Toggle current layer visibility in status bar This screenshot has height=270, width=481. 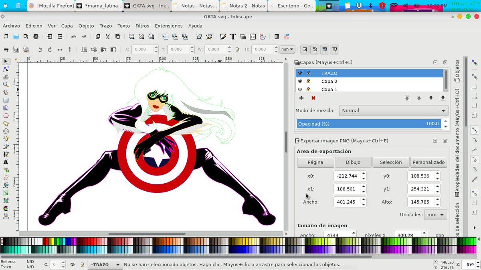coord(73,265)
